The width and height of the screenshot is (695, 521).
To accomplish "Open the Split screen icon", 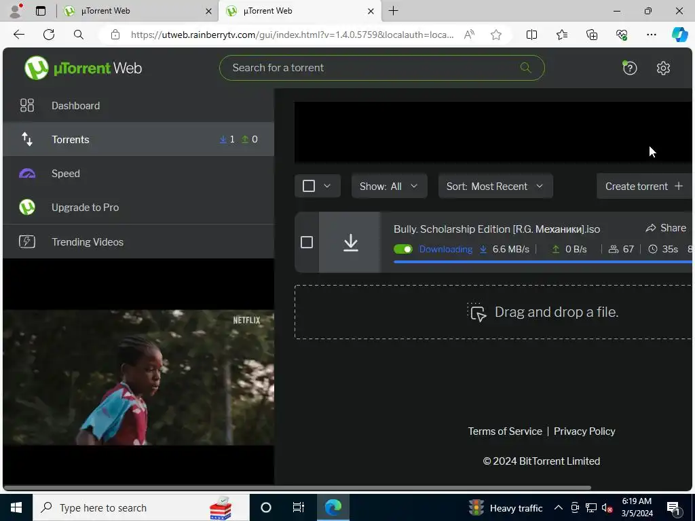I will tap(531, 35).
